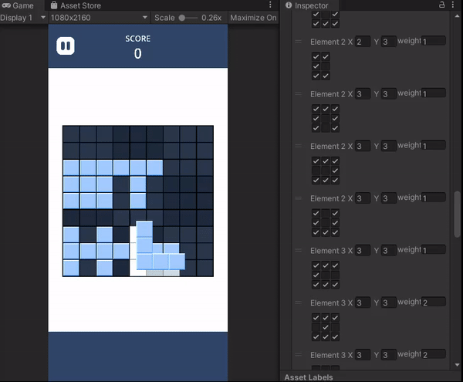Pause the game with the pause button
Screen dimensions: 463x382
click(x=66, y=46)
